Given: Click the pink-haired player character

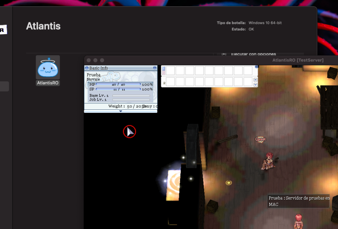Looking at the screenshot, I should click(298, 221).
